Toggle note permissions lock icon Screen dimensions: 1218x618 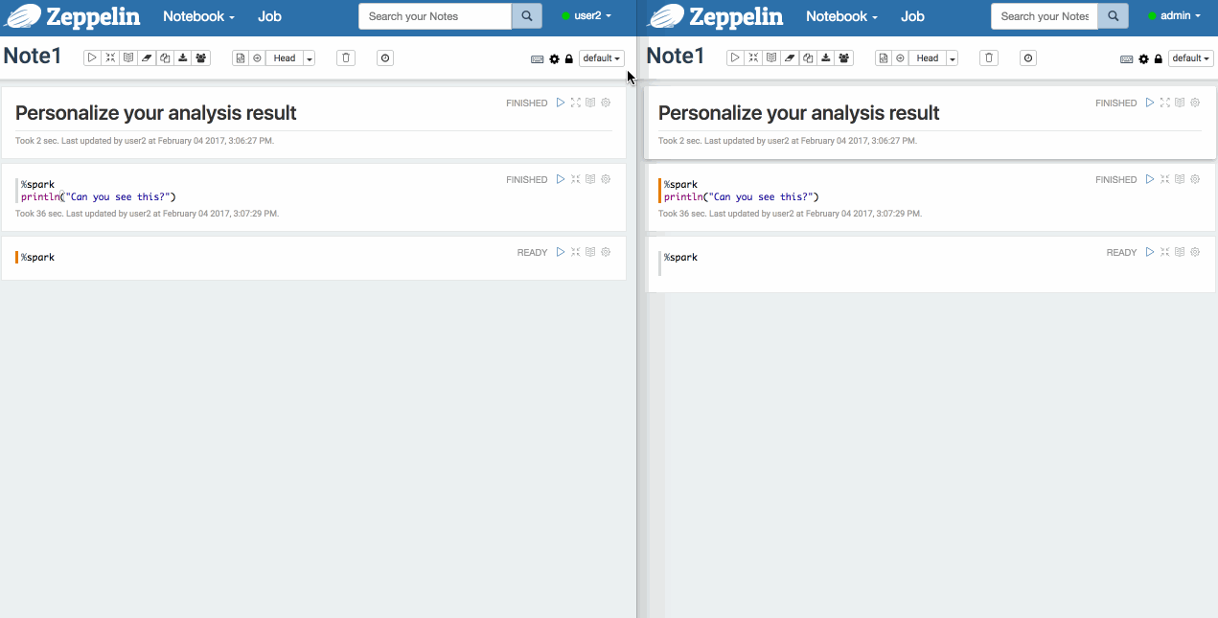click(x=568, y=58)
